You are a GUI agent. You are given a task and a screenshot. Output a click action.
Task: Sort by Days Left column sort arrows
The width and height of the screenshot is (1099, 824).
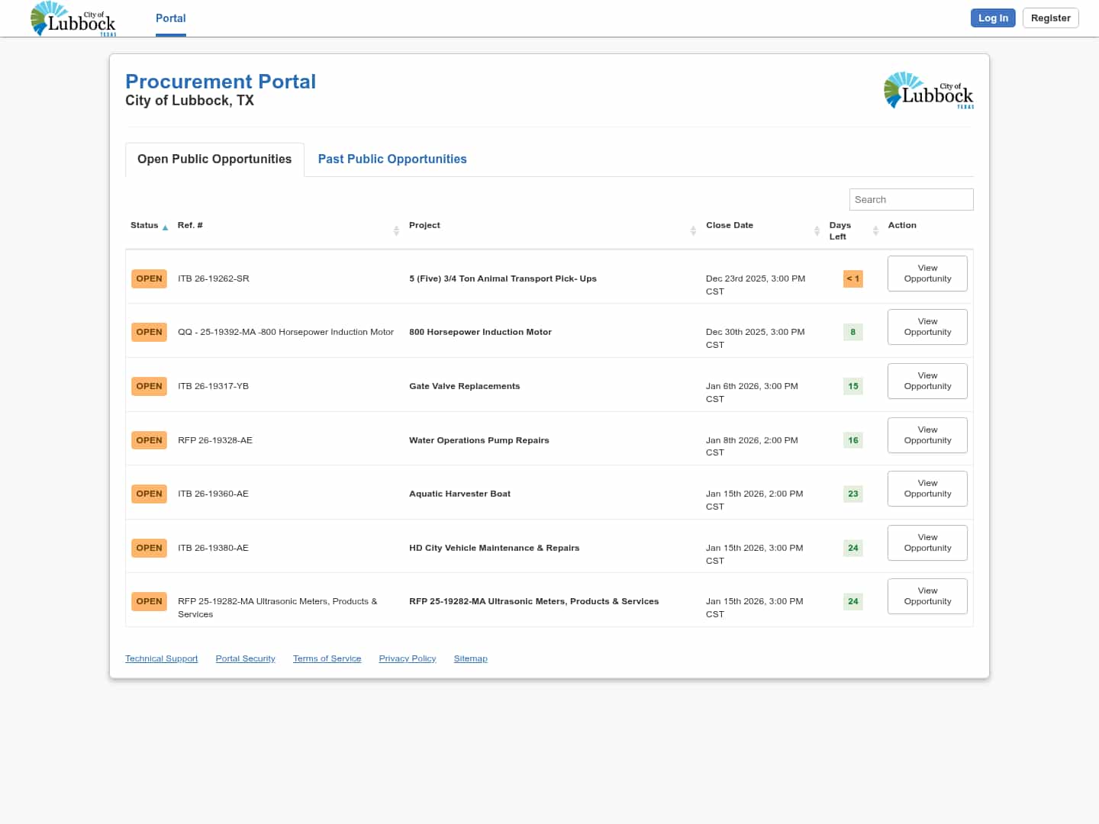tap(875, 230)
